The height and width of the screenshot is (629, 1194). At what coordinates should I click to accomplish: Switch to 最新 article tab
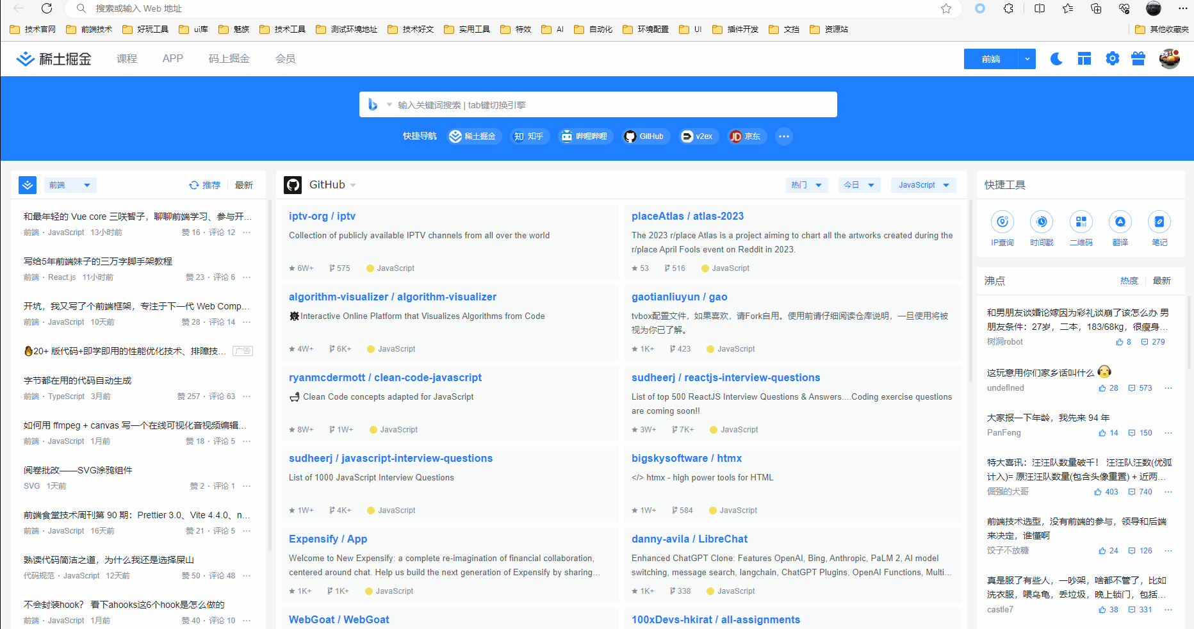point(244,185)
